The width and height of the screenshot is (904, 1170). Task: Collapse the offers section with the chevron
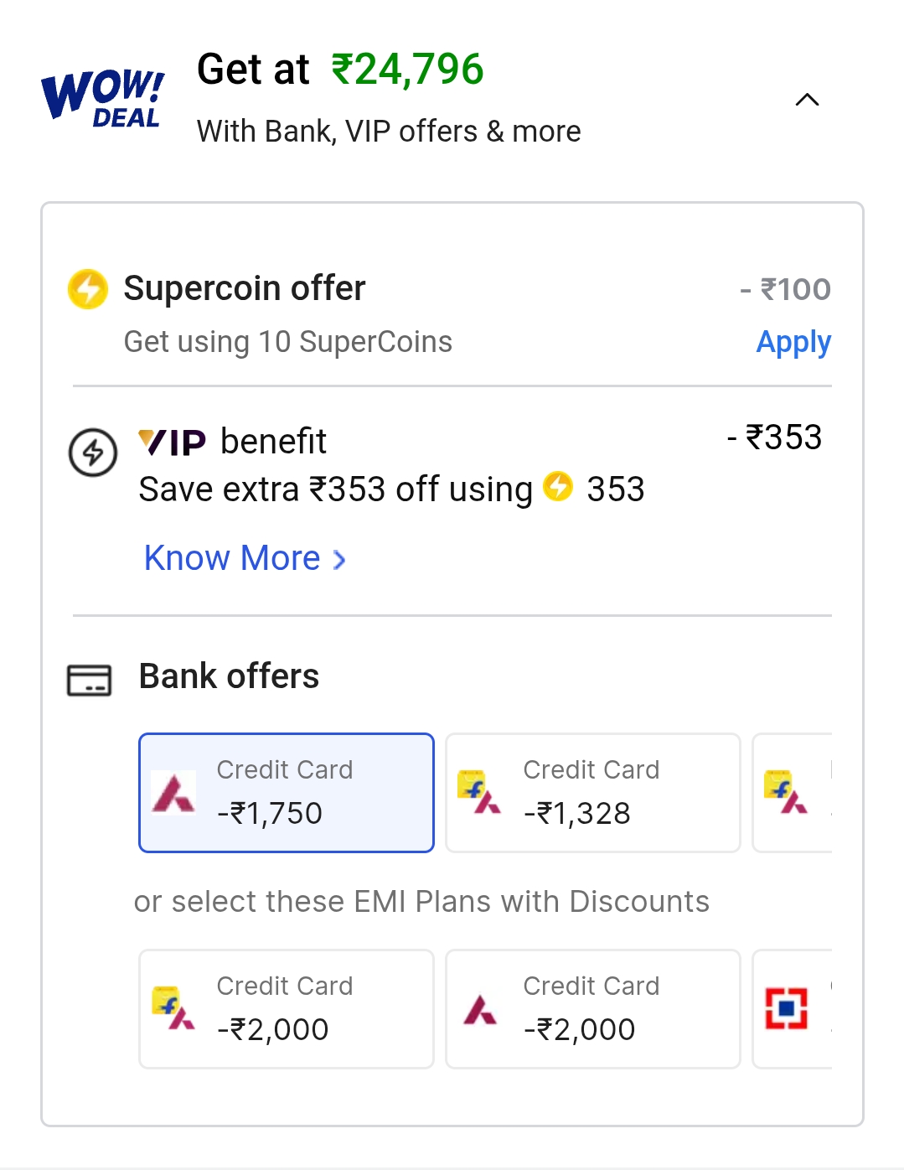click(x=807, y=100)
